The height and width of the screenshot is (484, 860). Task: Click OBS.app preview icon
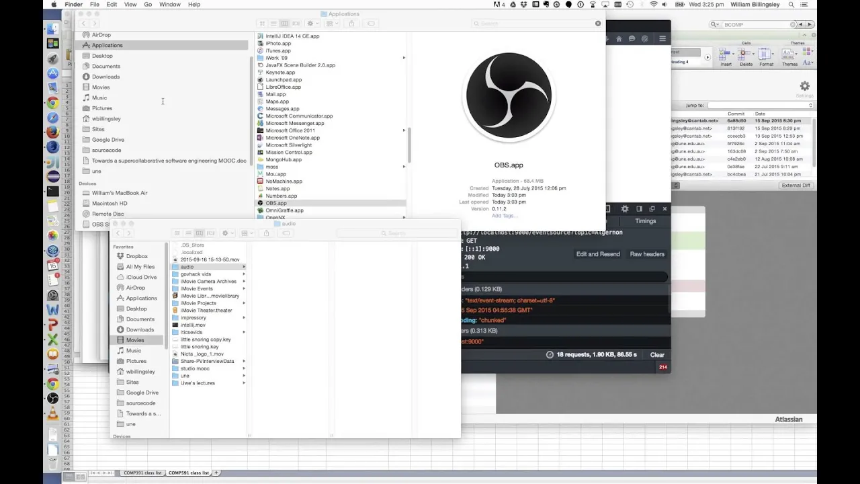point(509,97)
